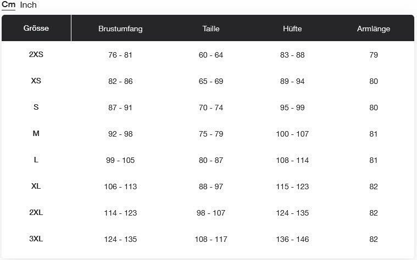Click the Taille column header
Viewport: 417px width, 260px height.
click(x=211, y=29)
